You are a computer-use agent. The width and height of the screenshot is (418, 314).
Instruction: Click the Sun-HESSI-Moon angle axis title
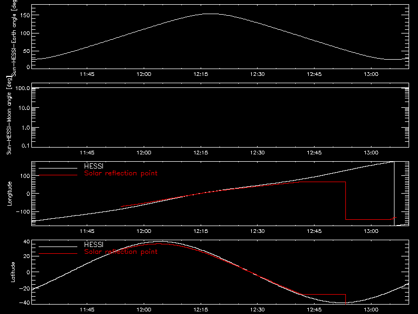click(9, 115)
